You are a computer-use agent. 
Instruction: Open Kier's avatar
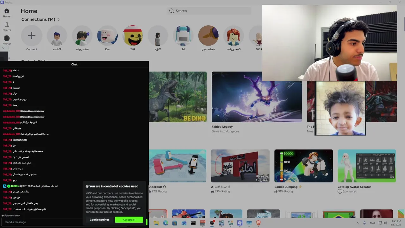pos(107,36)
